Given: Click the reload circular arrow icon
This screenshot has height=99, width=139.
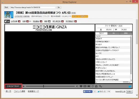Looking at the screenshot, I should click(92, 86).
